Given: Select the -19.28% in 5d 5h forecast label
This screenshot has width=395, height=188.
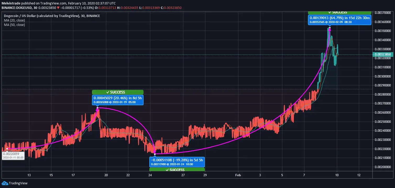Looking at the screenshot, I should coord(177,160).
